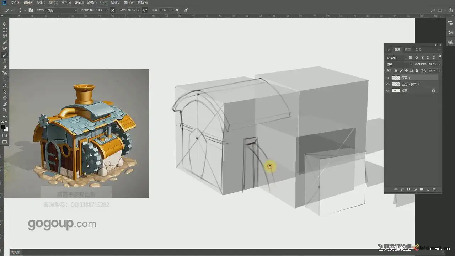Switch to the 路径 Paths tab
The width and height of the screenshot is (455, 256).
[418, 50]
